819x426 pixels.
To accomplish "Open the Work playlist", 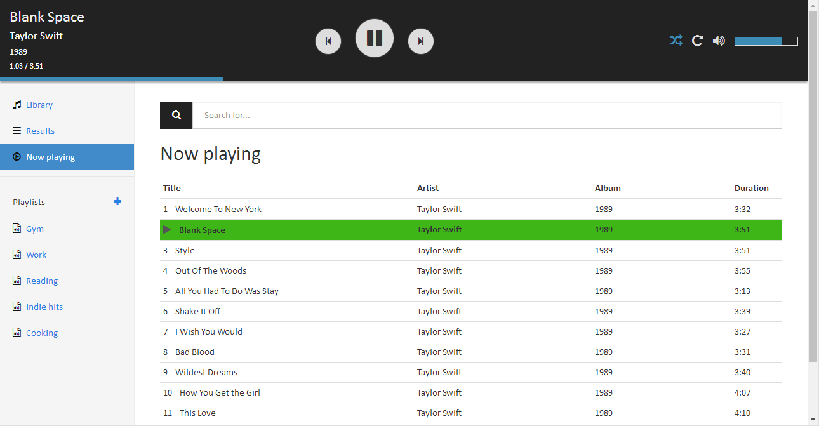I will (x=36, y=255).
